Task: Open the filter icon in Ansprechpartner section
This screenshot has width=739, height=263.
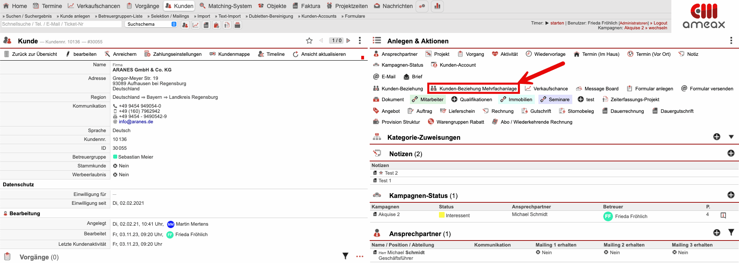Action: click(x=731, y=232)
